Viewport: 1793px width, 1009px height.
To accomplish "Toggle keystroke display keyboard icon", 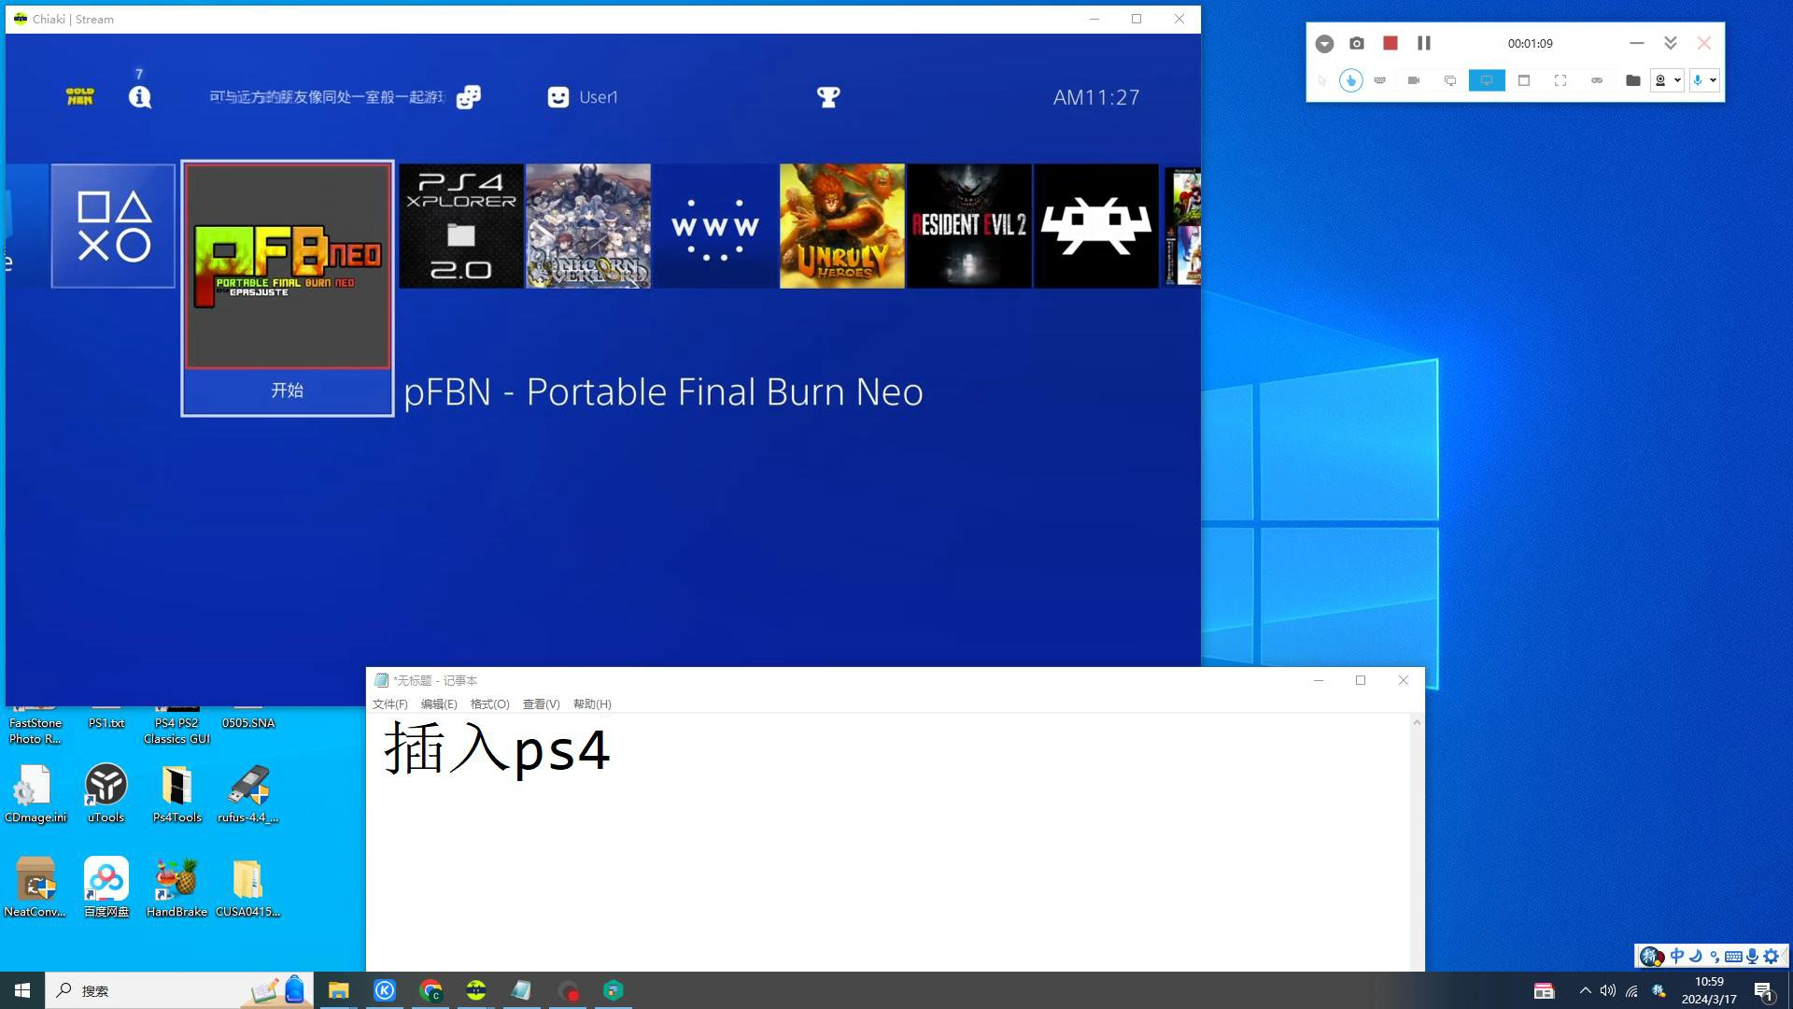I will point(1379,80).
